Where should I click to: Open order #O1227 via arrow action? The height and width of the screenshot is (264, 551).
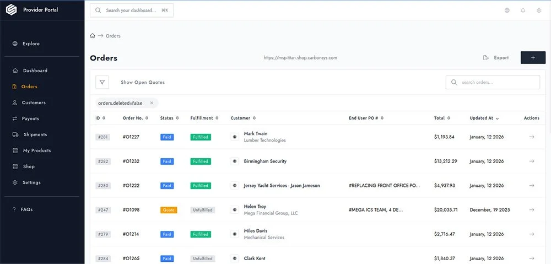click(532, 137)
